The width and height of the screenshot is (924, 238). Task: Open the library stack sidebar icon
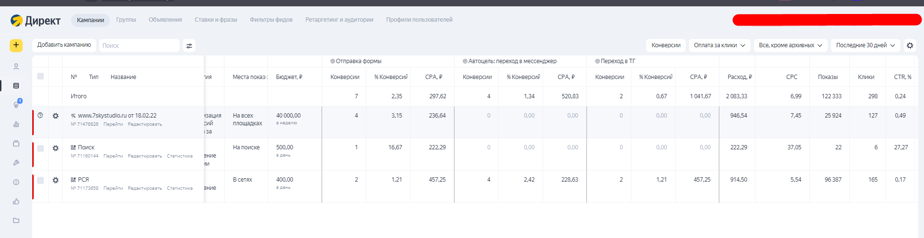[16, 144]
